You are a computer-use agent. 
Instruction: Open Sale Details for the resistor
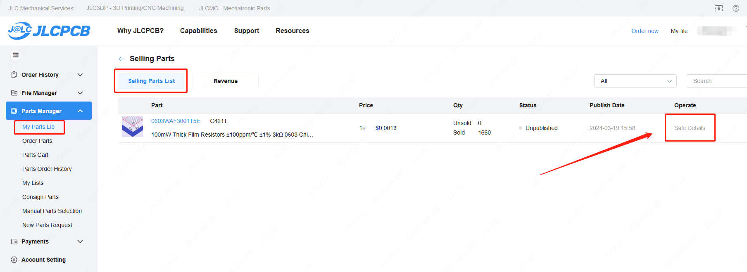[x=690, y=128]
